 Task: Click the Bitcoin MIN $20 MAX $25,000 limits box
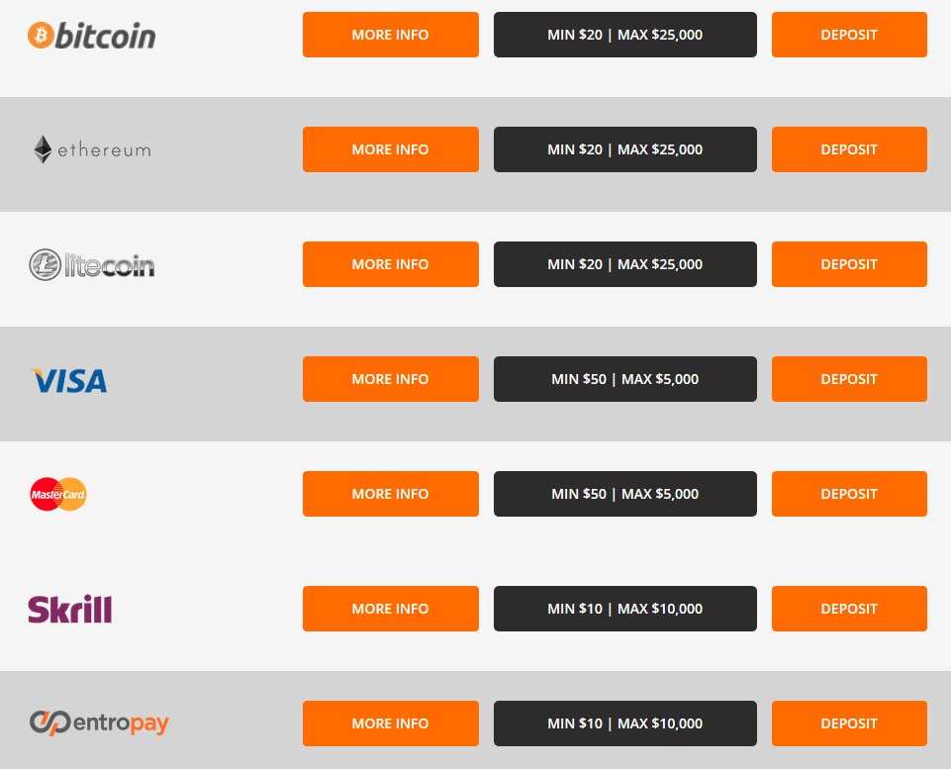(625, 35)
